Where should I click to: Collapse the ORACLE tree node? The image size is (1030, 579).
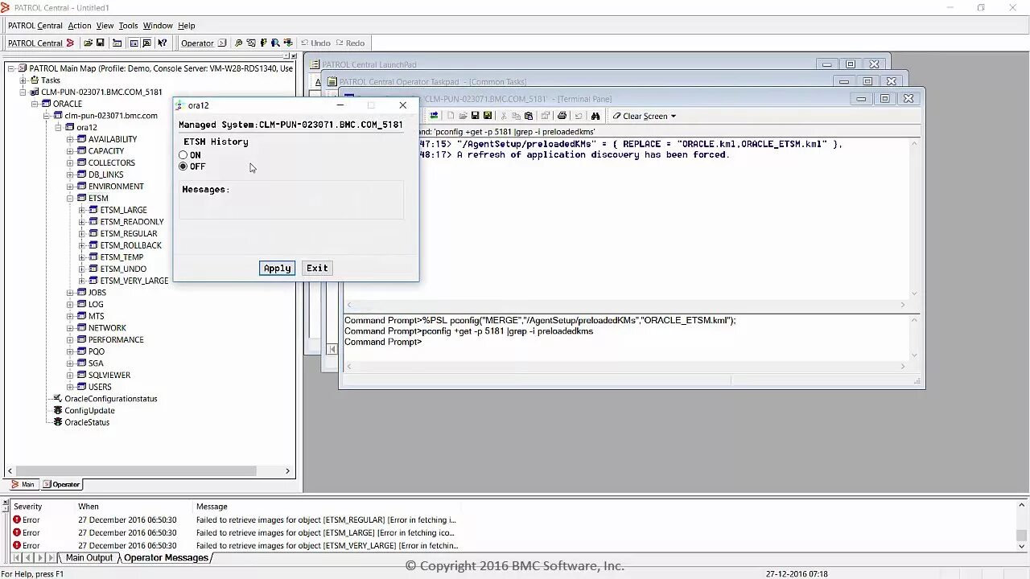pyautogui.click(x=35, y=104)
